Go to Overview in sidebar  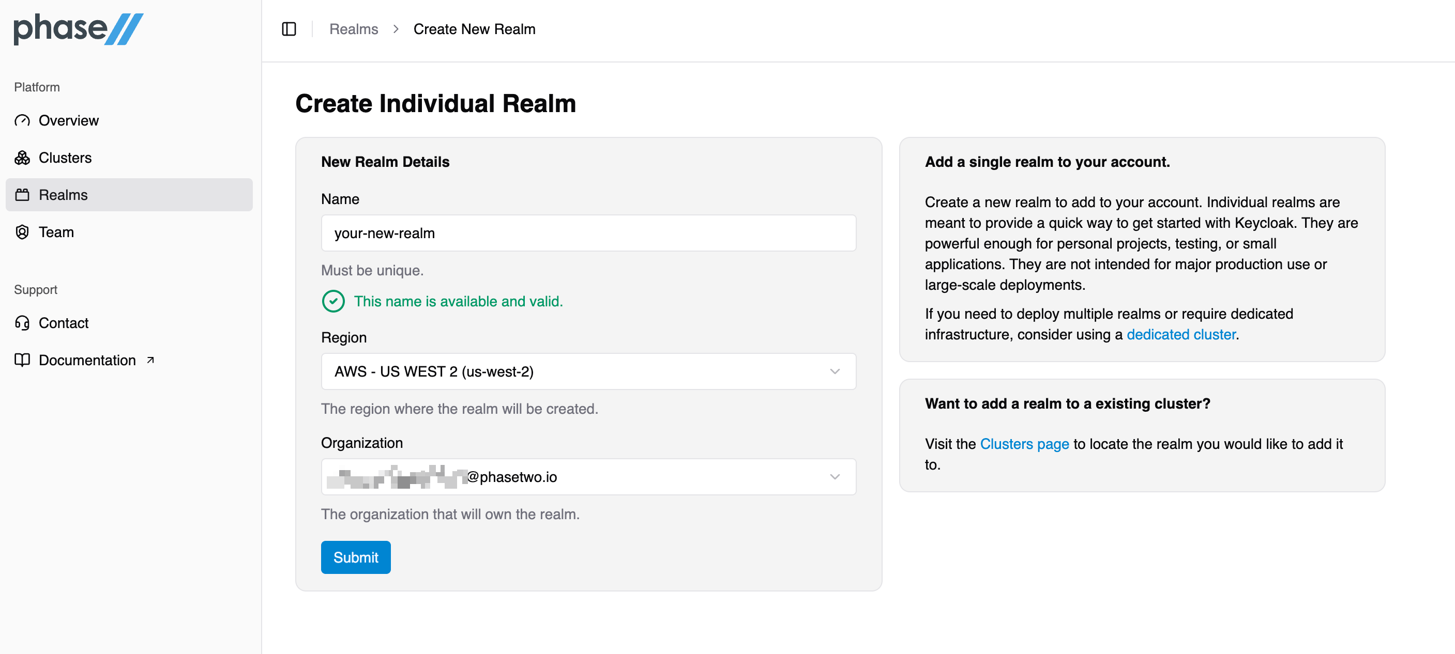coord(68,121)
